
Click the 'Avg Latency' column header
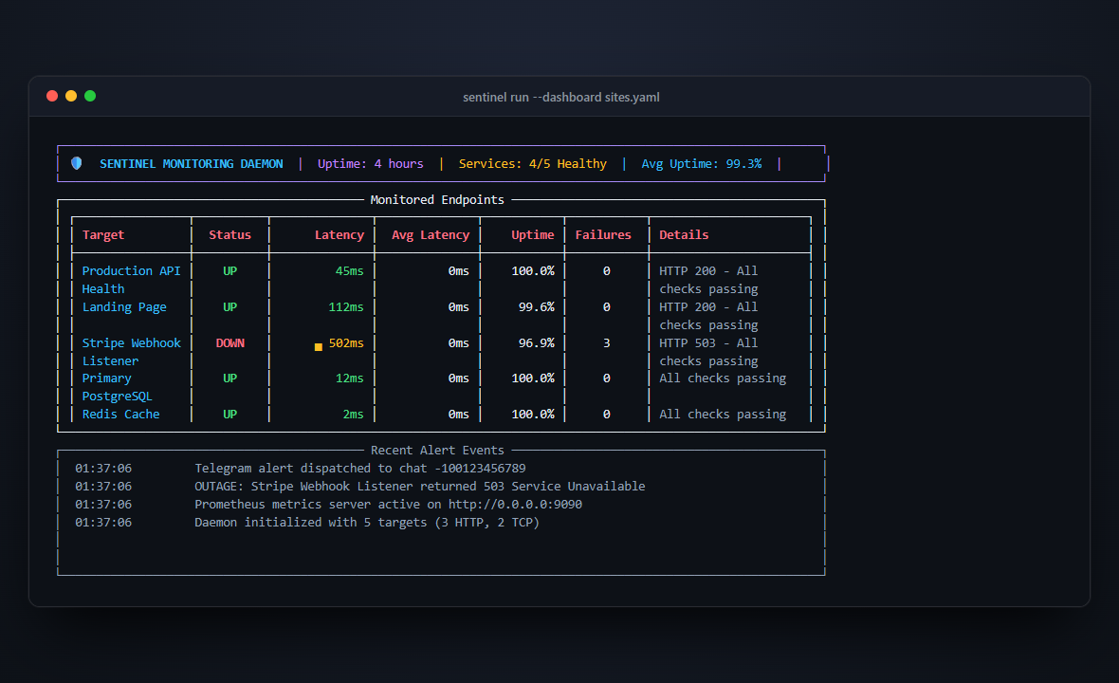click(x=431, y=235)
